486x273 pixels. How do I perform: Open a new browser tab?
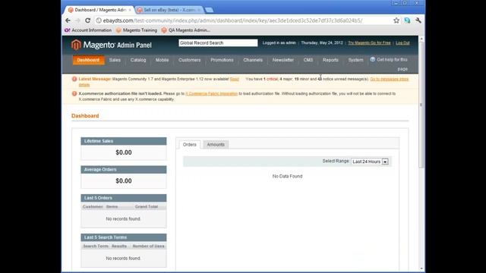click(210, 10)
